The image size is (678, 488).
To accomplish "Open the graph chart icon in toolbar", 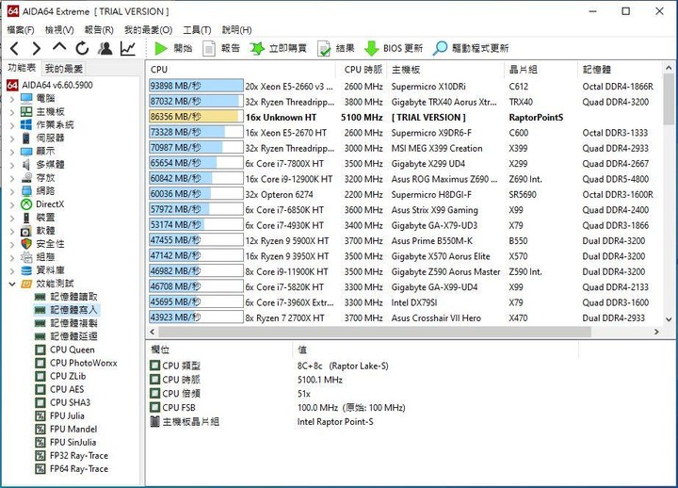I will pos(128,48).
